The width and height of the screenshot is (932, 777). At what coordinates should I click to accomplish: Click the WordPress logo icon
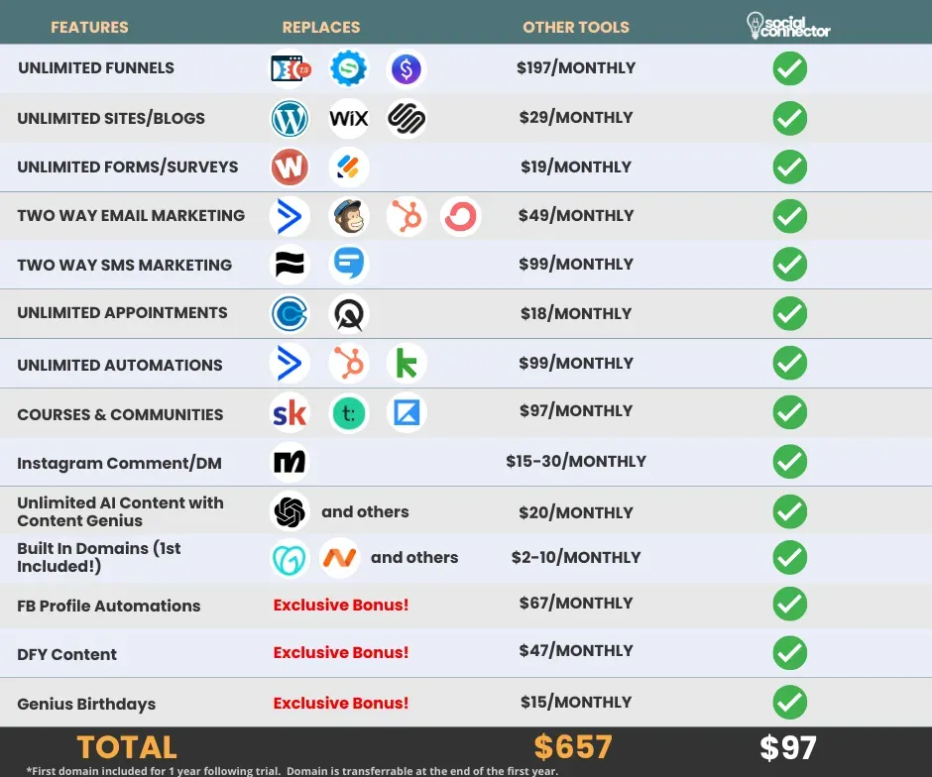290,118
